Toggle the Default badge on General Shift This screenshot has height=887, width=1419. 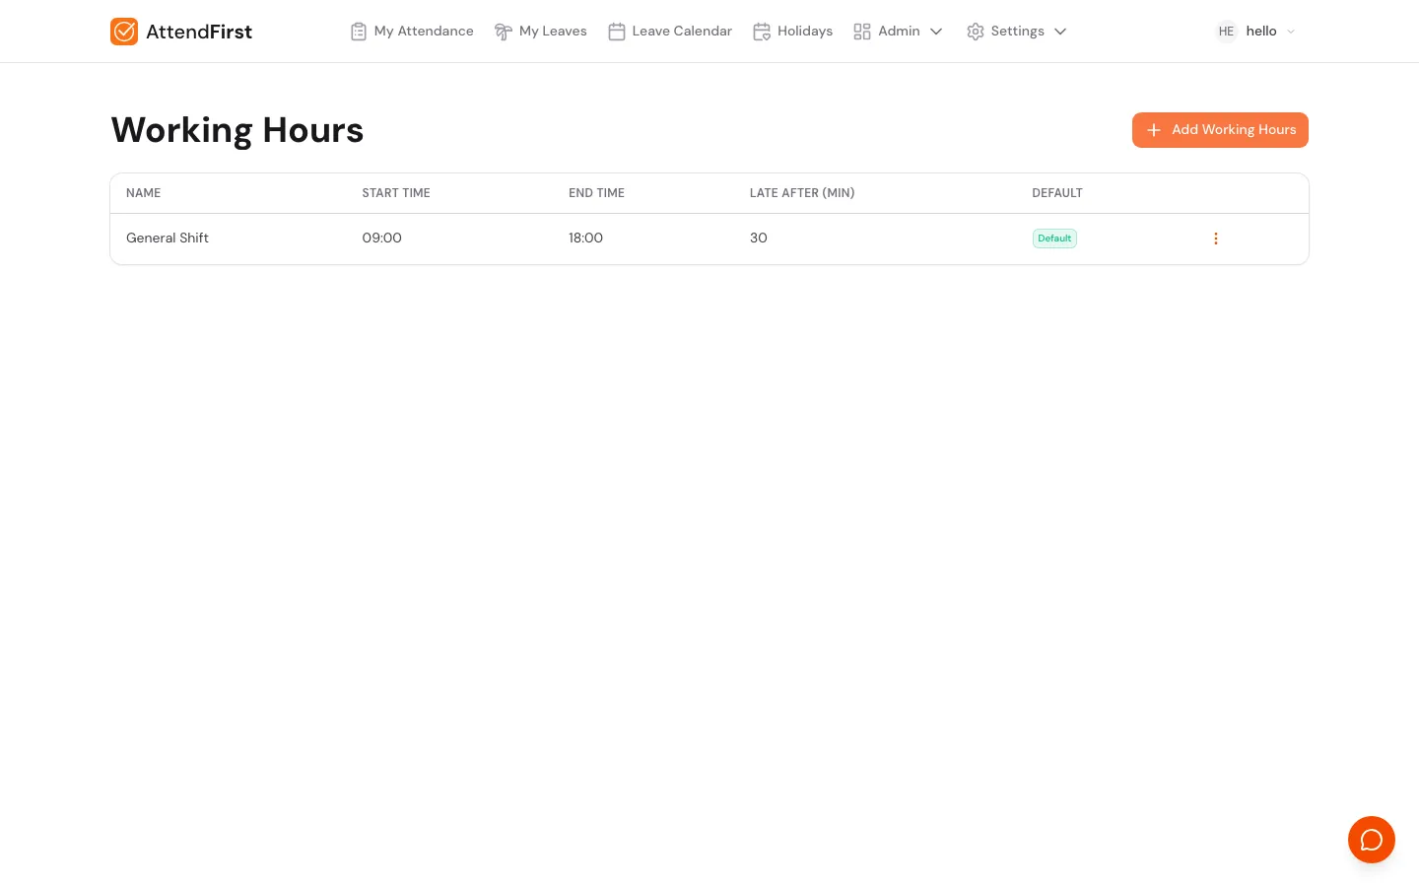pyautogui.click(x=1054, y=239)
